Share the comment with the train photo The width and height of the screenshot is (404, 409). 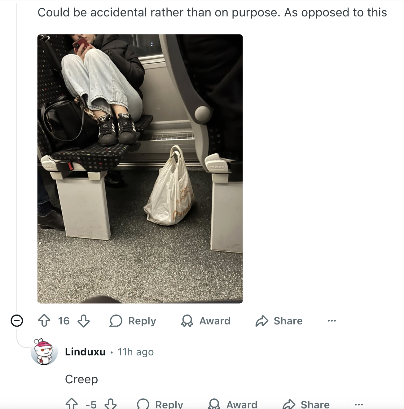[279, 321]
